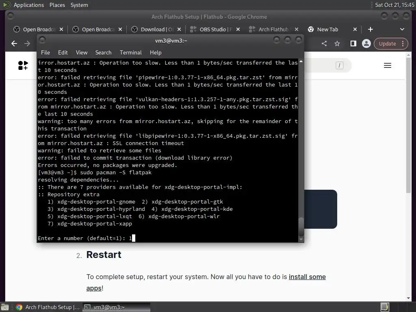Click Chrome Update button
The height and width of the screenshot is (312, 416).
[390, 44]
